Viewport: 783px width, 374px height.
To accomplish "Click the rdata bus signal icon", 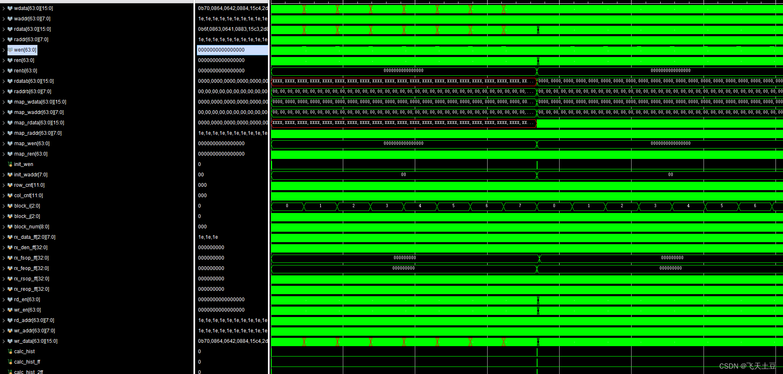I will (10, 29).
